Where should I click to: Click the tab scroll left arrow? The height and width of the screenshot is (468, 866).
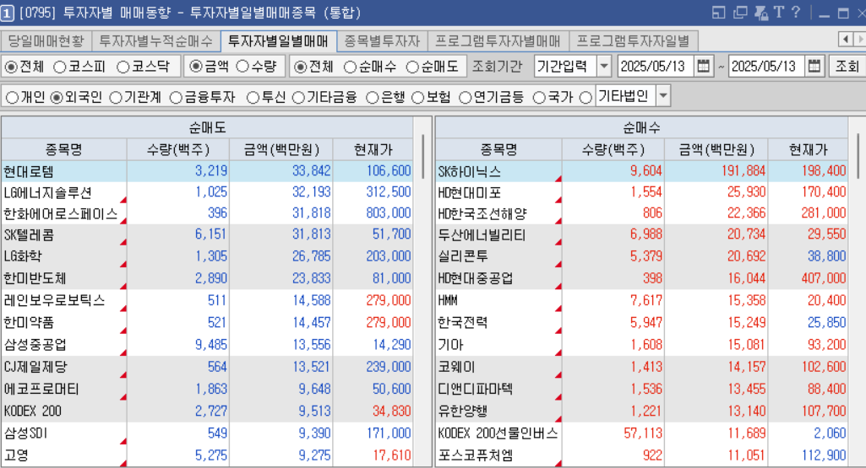coord(846,40)
